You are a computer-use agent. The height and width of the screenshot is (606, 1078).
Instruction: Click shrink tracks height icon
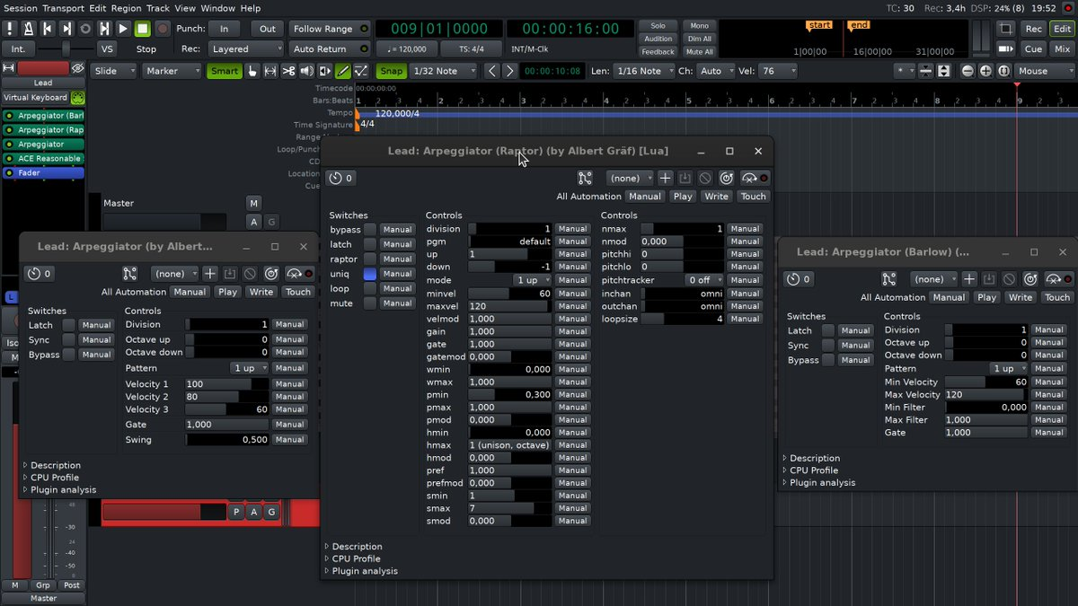pyautogui.click(x=926, y=71)
